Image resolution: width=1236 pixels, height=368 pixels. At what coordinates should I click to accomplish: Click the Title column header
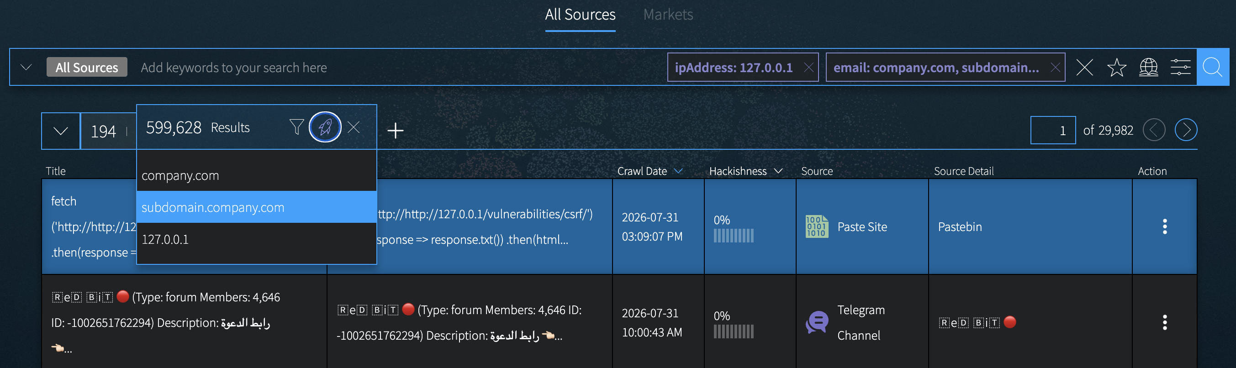pyautogui.click(x=56, y=171)
